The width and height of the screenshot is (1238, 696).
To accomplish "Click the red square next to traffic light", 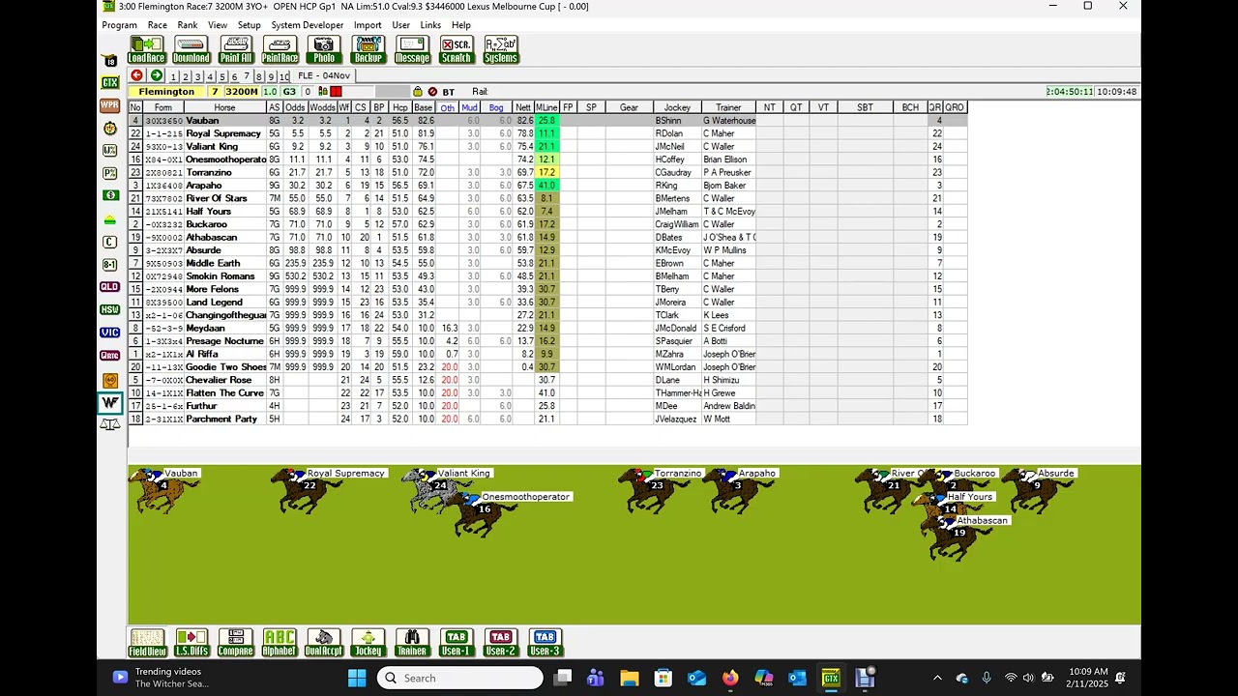I will [336, 92].
